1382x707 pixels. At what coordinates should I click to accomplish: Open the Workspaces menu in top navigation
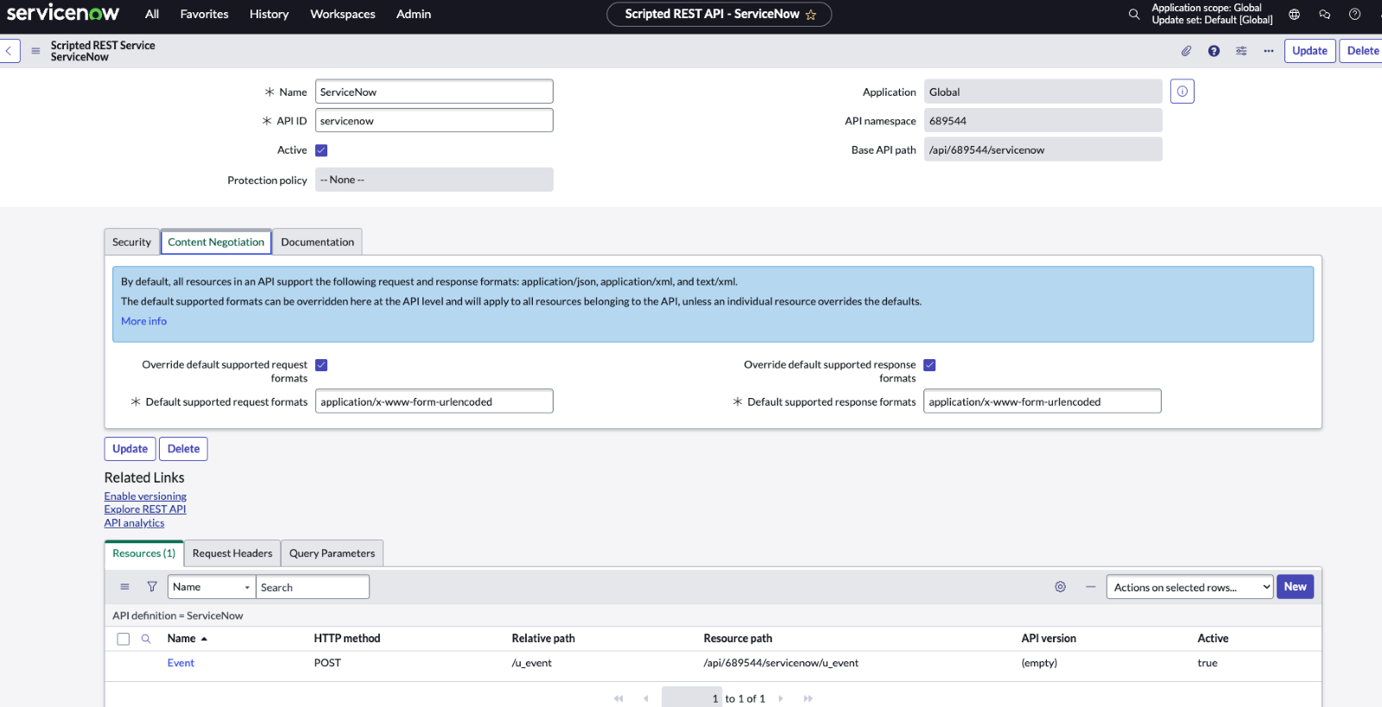coord(343,15)
